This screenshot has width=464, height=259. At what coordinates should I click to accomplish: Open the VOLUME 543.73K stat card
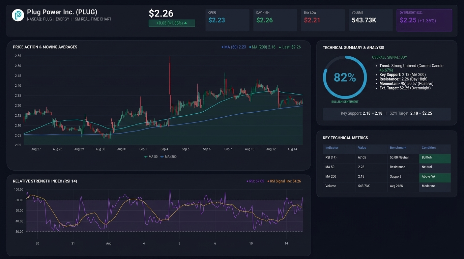(x=371, y=20)
